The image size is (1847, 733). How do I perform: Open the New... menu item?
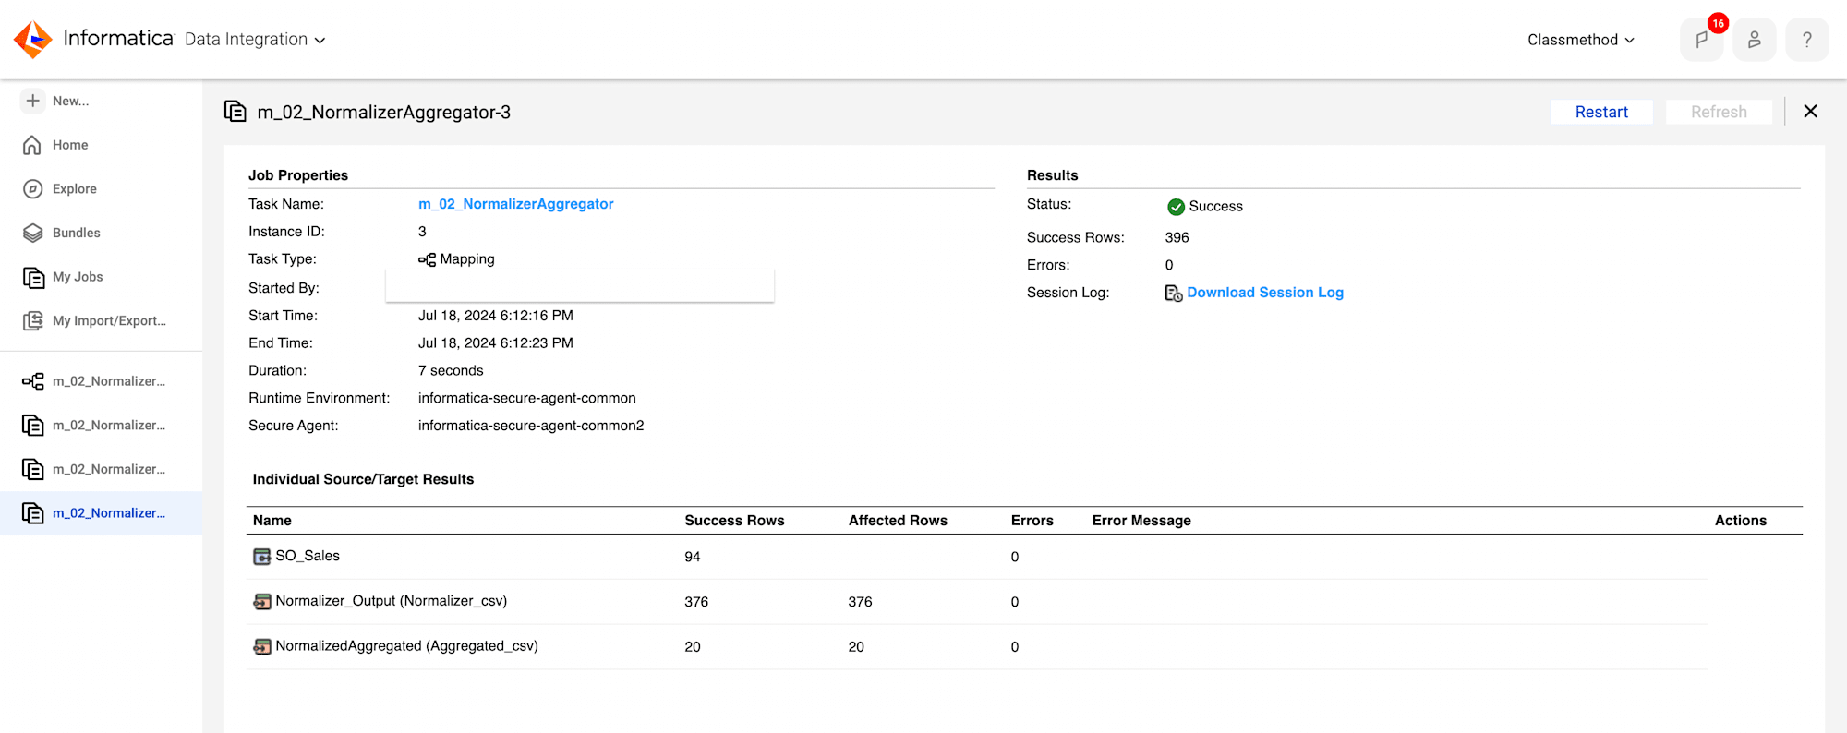pyautogui.click(x=70, y=101)
